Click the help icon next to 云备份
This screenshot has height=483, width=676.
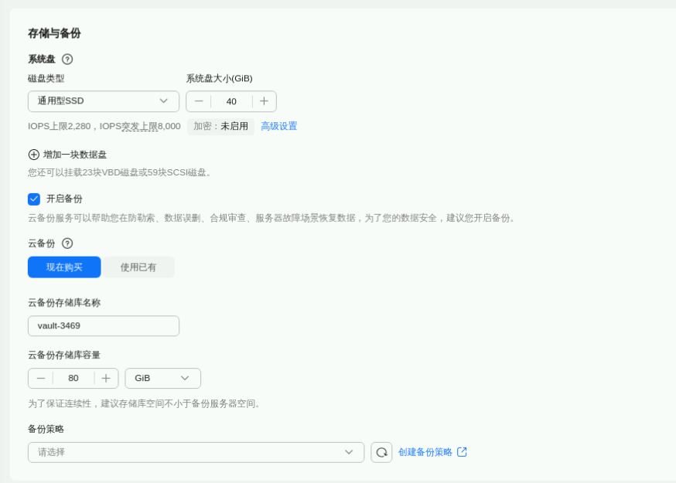coord(67,243)
